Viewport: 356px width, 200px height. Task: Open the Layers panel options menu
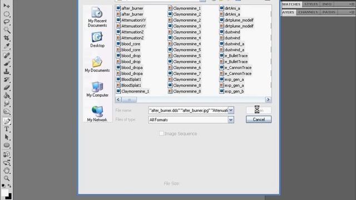click(x=352, y=12)
